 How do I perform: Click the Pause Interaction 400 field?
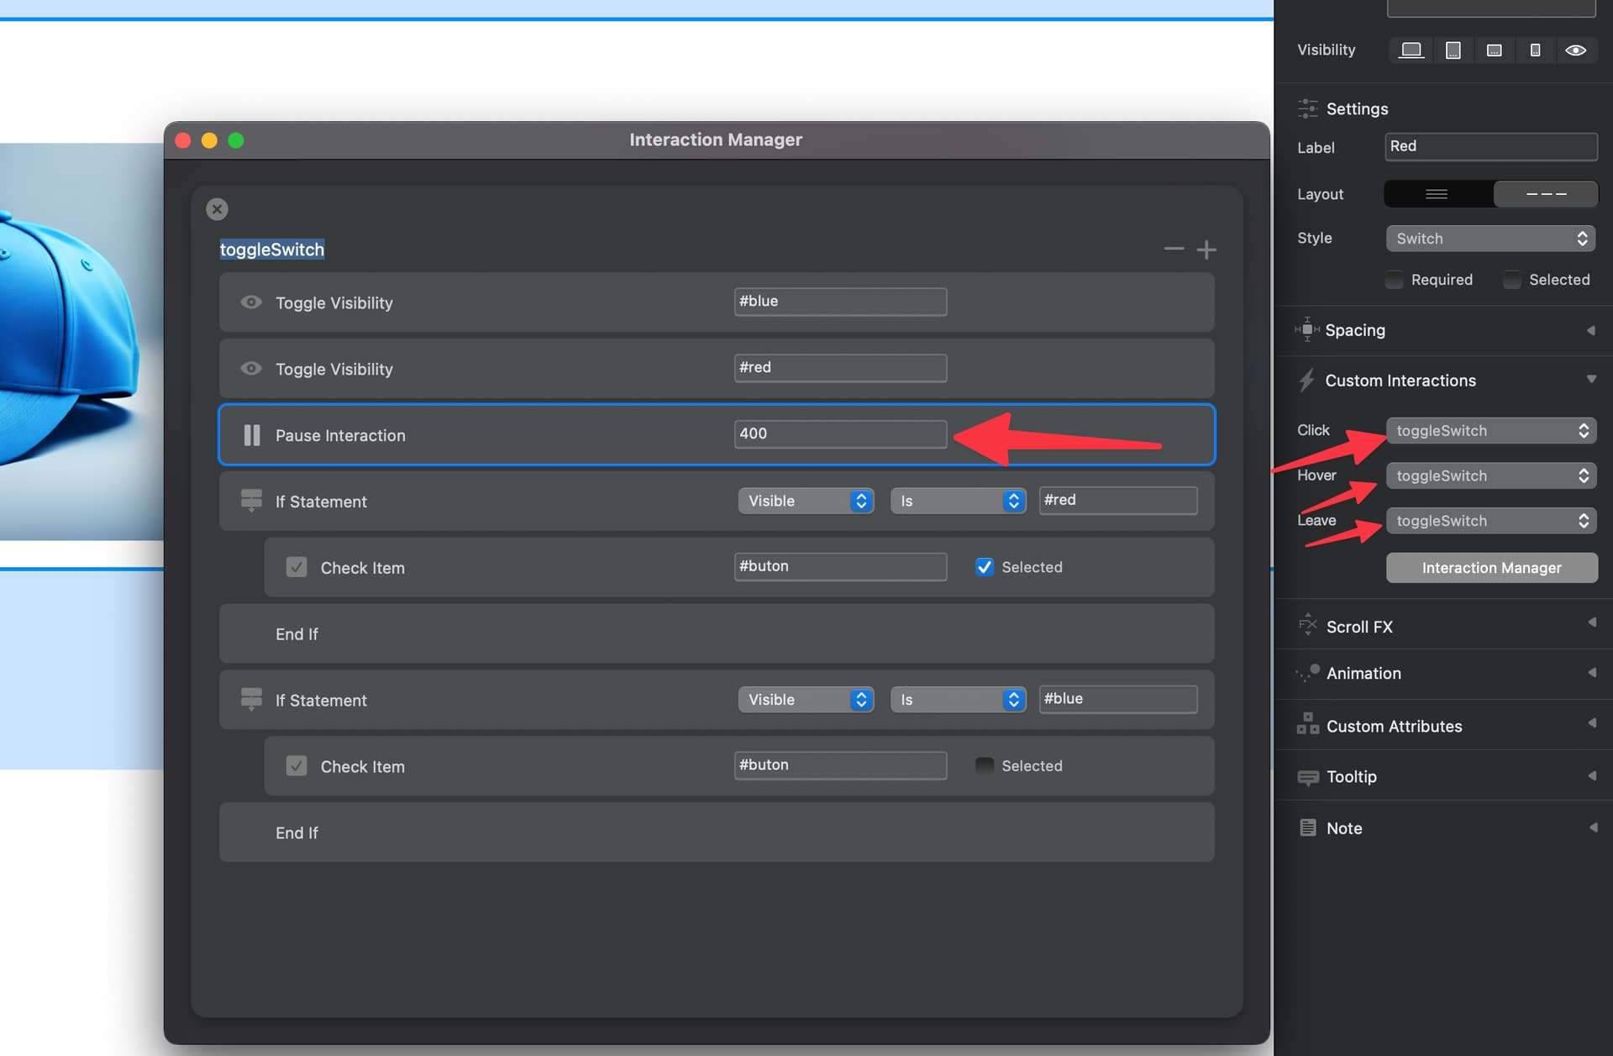839,433
